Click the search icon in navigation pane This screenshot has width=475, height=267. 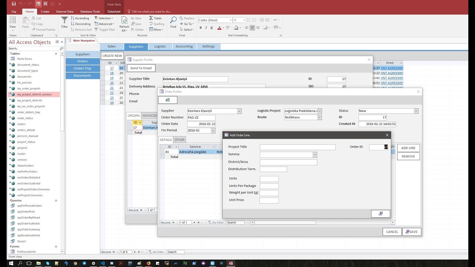point(62,49)
